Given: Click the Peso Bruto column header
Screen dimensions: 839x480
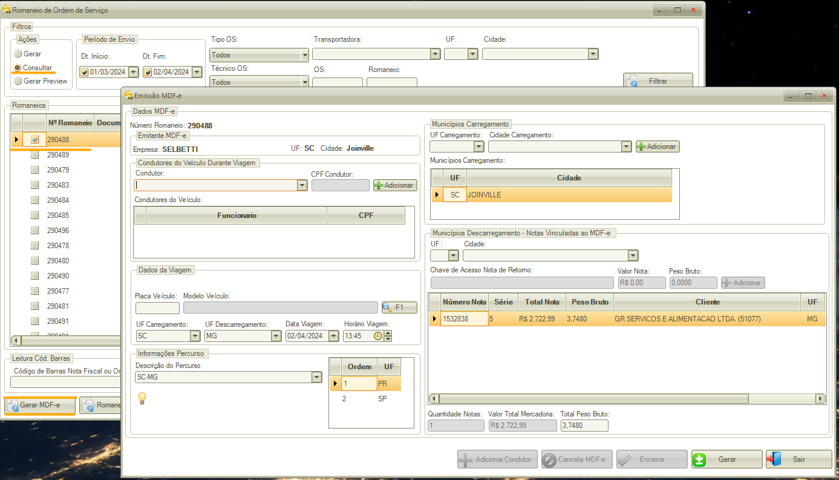Looking at the screenshot, I should [x=590, y=301].
